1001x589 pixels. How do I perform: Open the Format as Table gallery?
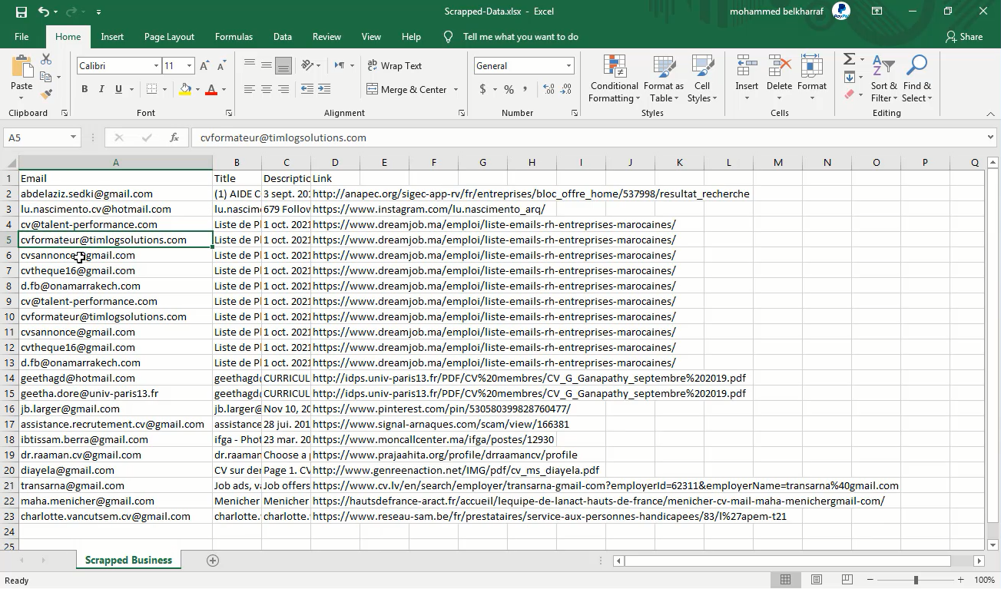664,78
